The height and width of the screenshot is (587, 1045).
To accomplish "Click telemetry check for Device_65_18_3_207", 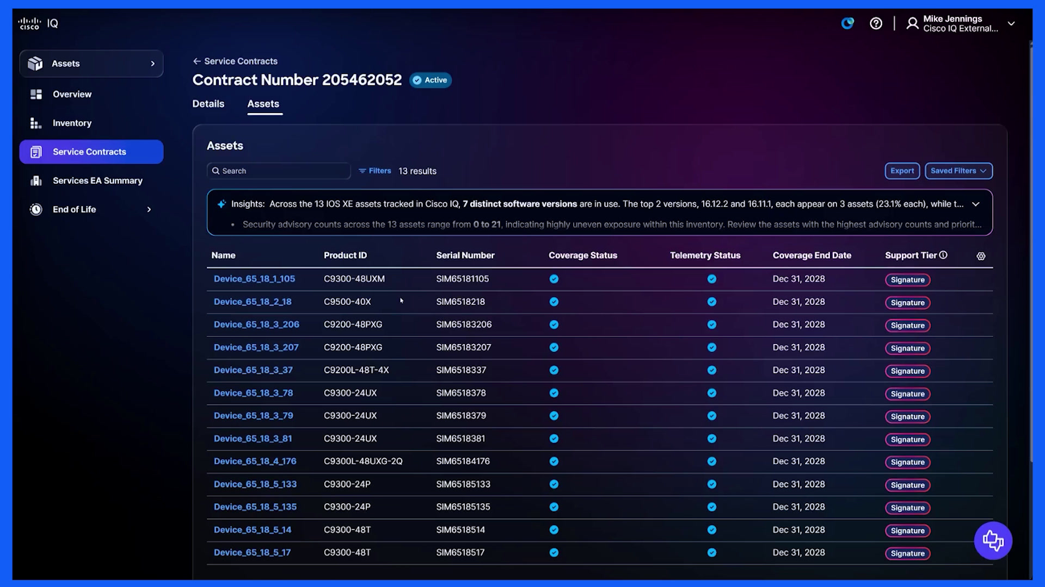I will pyautogui.click(x=712, y=347).
